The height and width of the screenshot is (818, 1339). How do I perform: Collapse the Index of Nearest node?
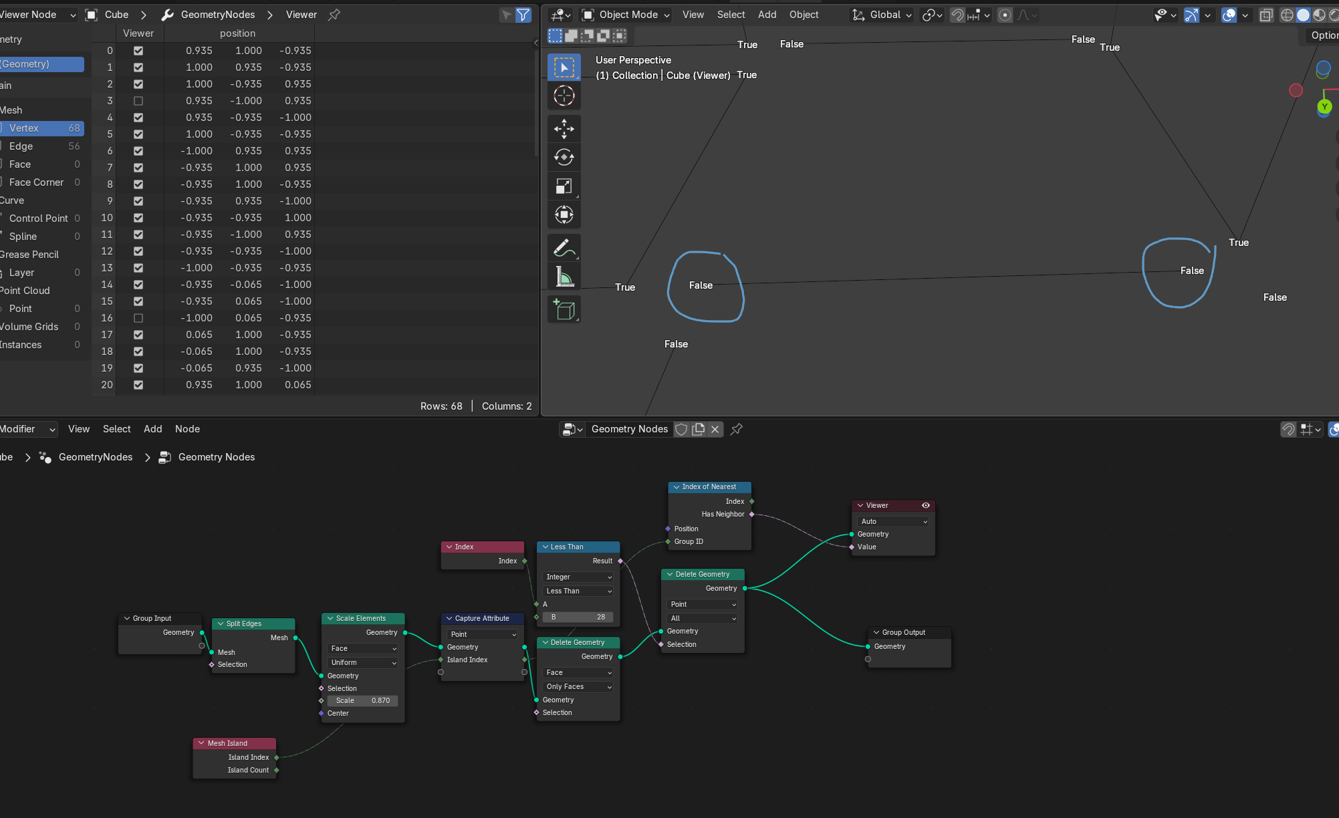pos(677,487)
